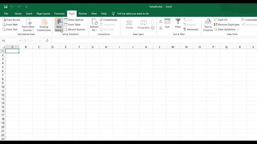257x144 pixels.
Task: Click the Select All corner triangle
Action: click(3, 47)
